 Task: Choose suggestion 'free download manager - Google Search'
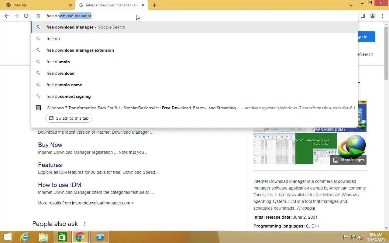tap(194, 27)
